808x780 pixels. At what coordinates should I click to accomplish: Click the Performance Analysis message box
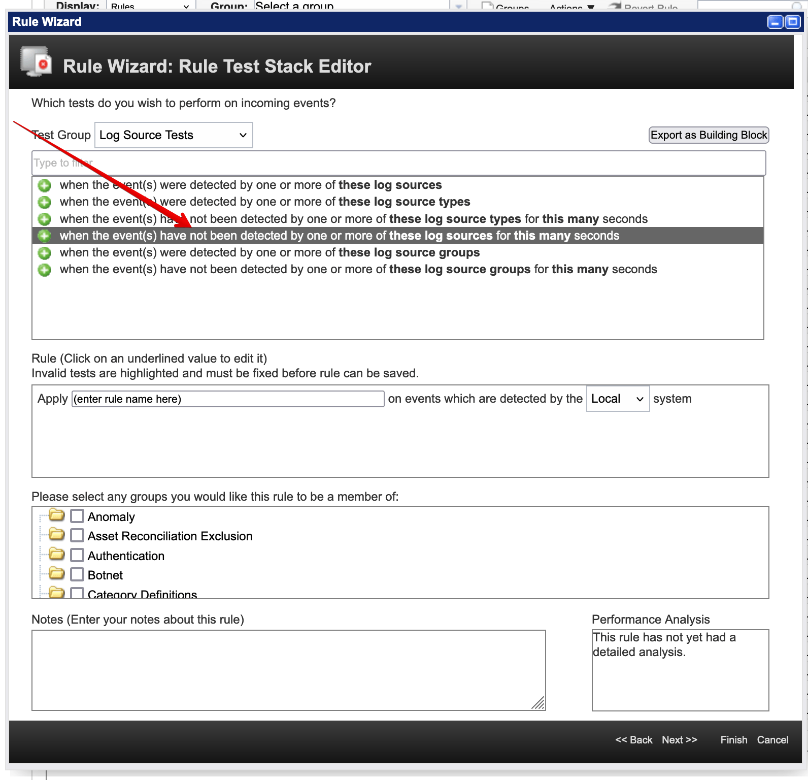[x=680, y=670]
